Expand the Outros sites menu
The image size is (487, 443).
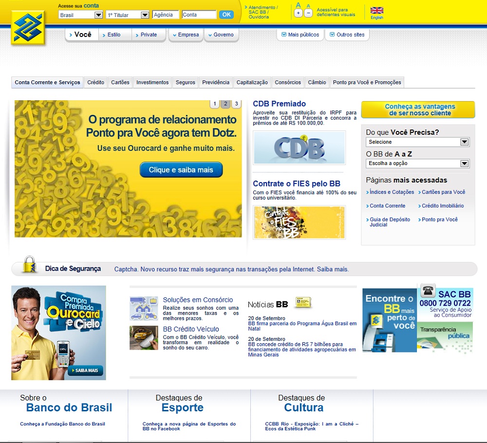347,35
